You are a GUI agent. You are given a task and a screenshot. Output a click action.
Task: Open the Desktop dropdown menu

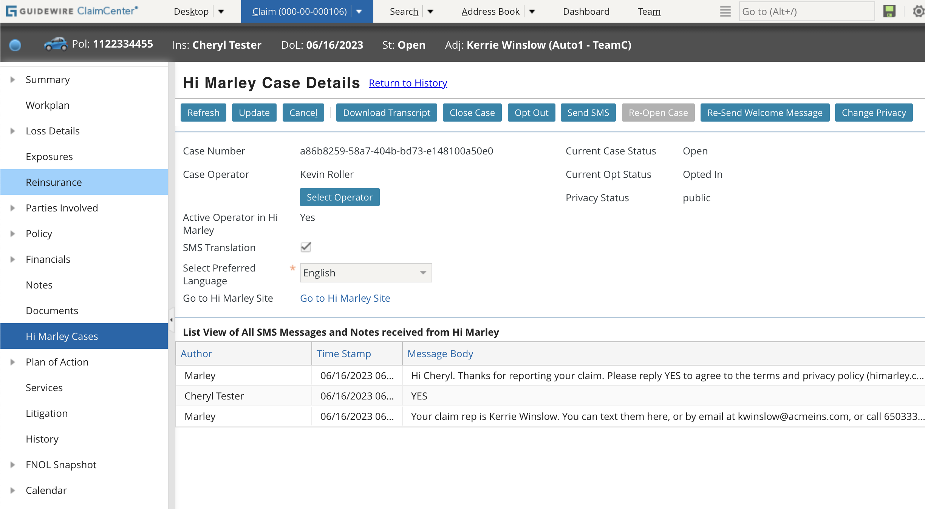click(x=221, y=11)
